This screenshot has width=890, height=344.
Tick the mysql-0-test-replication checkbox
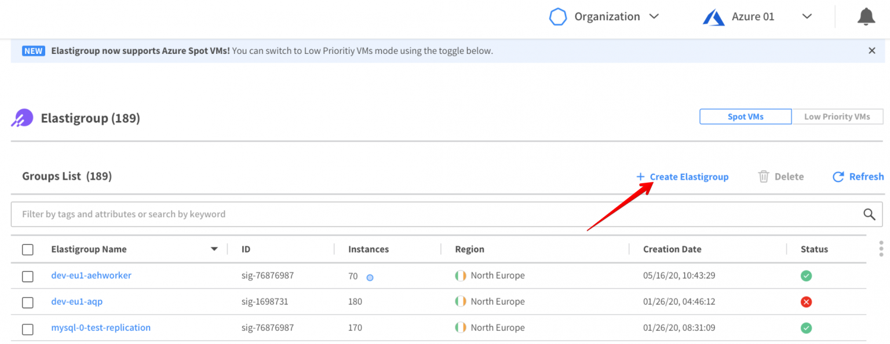coord(28,329)
